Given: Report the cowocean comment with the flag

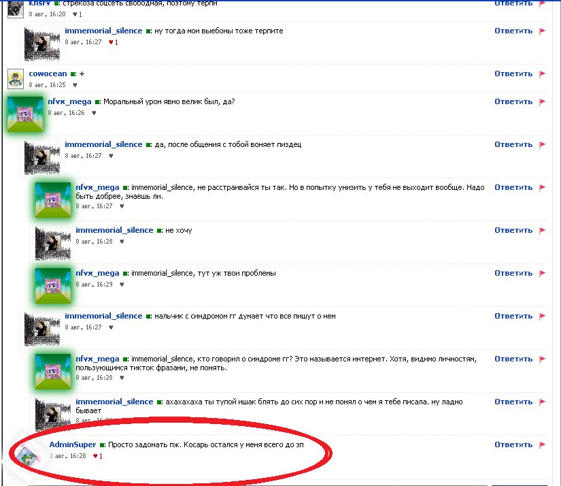Looking at the screenshot, I should click(543, 74).
